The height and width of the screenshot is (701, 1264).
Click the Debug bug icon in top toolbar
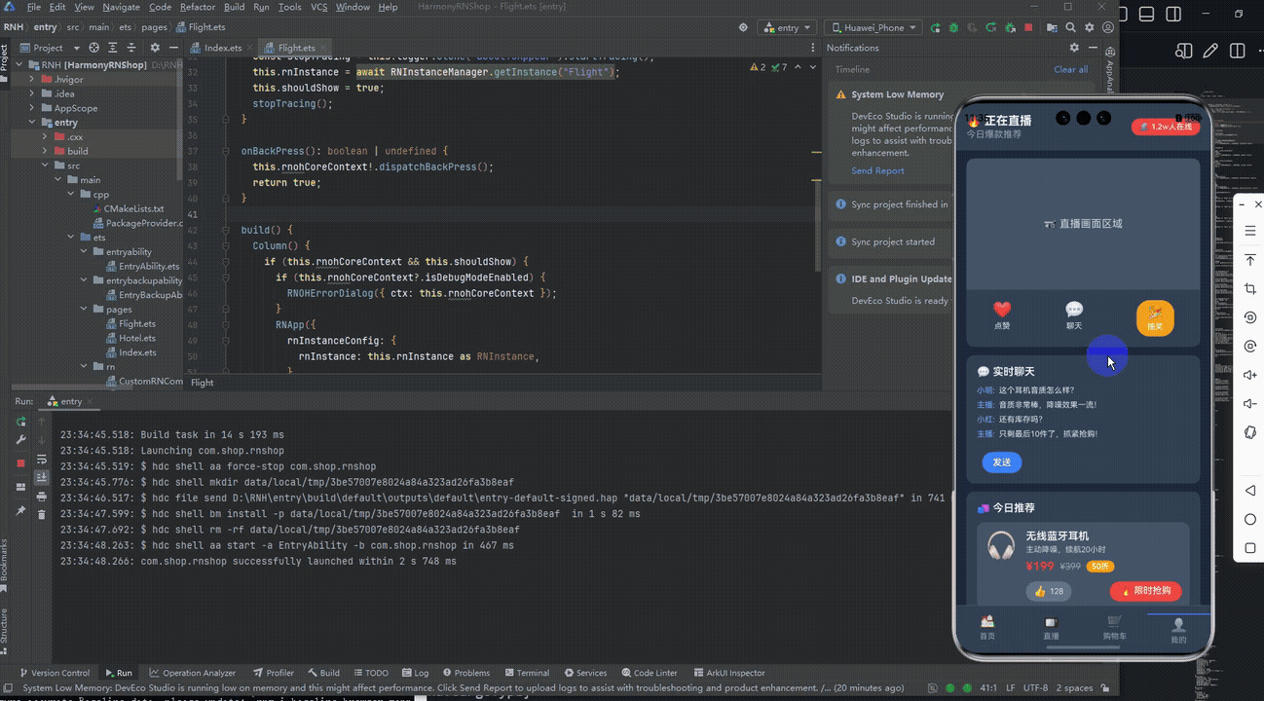pyautogui.click(x=953, y=27)
